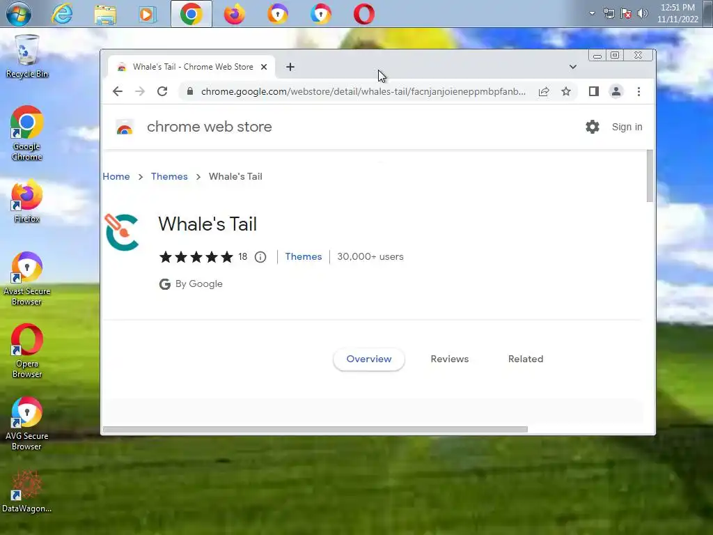Switch to the Related tab
The image size is (713, 535).
(x=526, y=359)
